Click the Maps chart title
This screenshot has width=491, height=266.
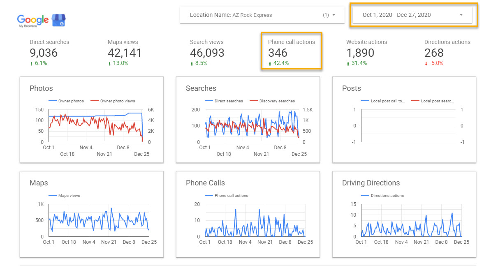(x=39, y=183)
